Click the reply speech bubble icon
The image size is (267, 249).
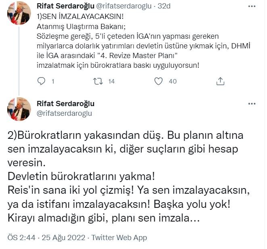[x=42, y=81]
